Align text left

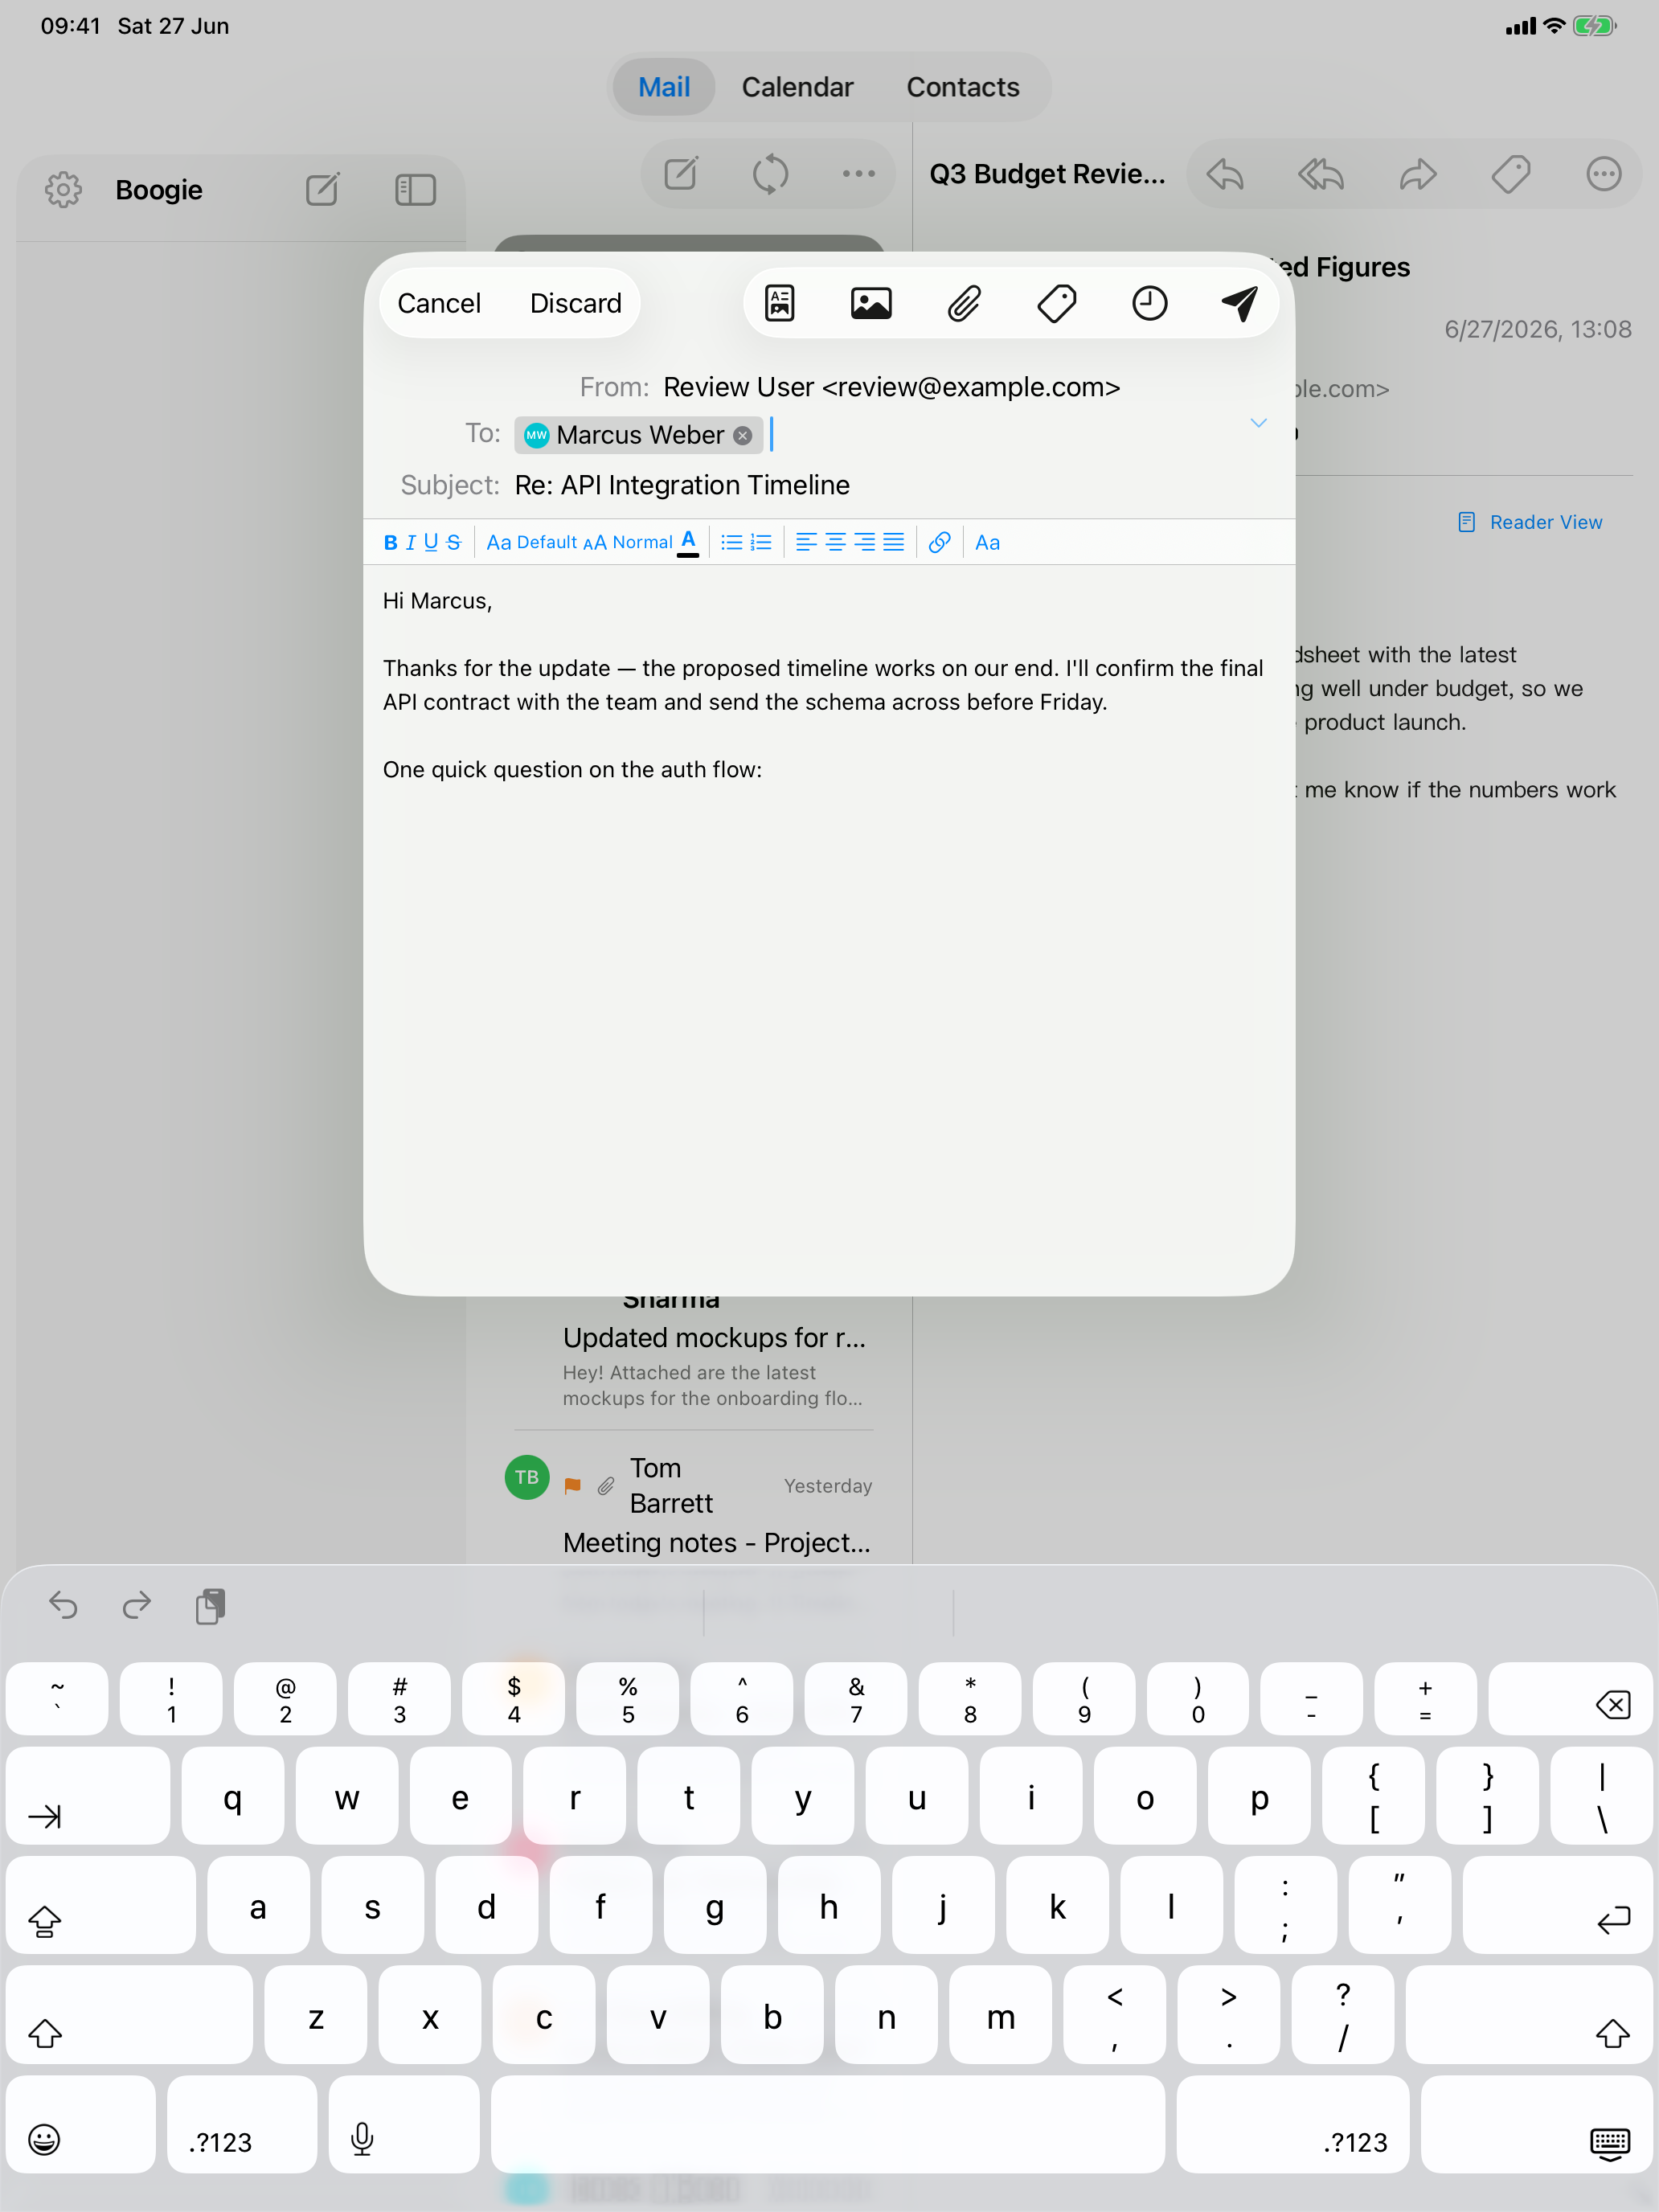tap(806, 542)
